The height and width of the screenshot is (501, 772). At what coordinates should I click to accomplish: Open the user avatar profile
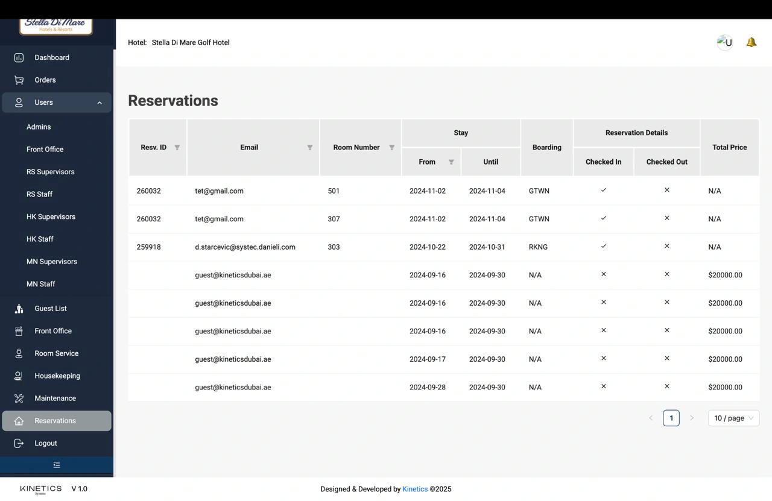[724, 42]
